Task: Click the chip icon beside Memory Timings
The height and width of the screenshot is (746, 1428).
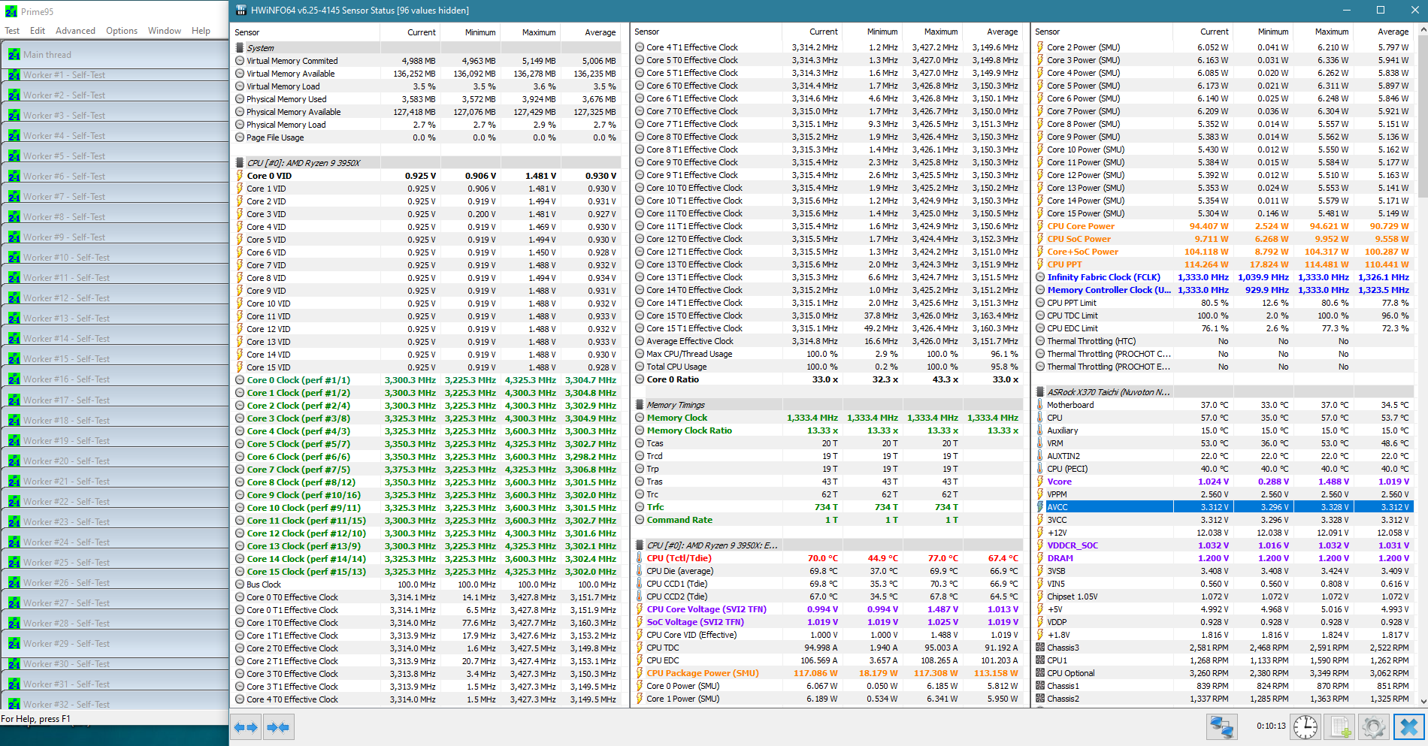Action: click(640, 405)
